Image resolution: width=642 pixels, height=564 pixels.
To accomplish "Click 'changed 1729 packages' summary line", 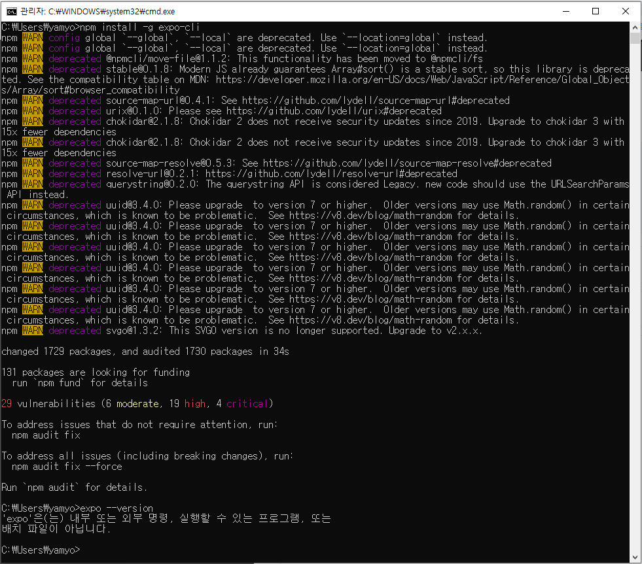I will tap(145, 352).
